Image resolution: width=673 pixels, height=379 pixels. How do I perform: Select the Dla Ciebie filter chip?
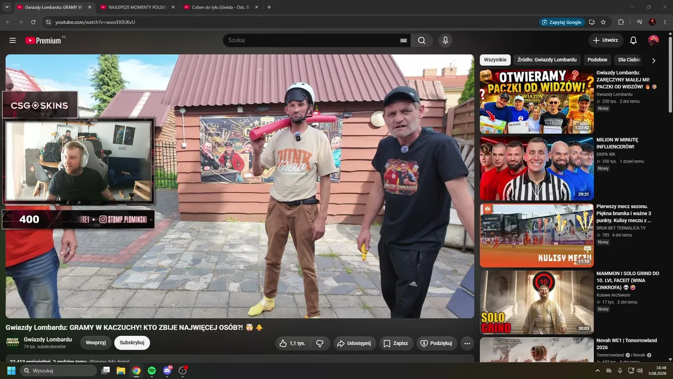point(629,60)
